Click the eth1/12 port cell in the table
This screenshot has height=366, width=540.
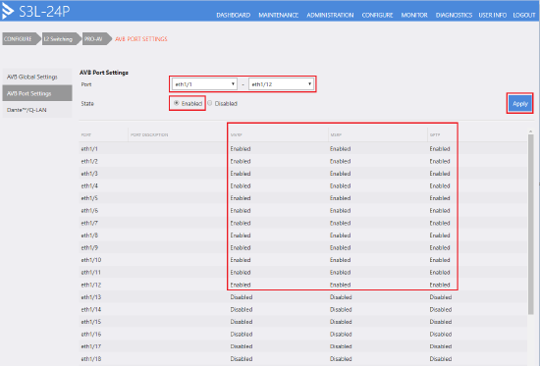coord(91,285)
